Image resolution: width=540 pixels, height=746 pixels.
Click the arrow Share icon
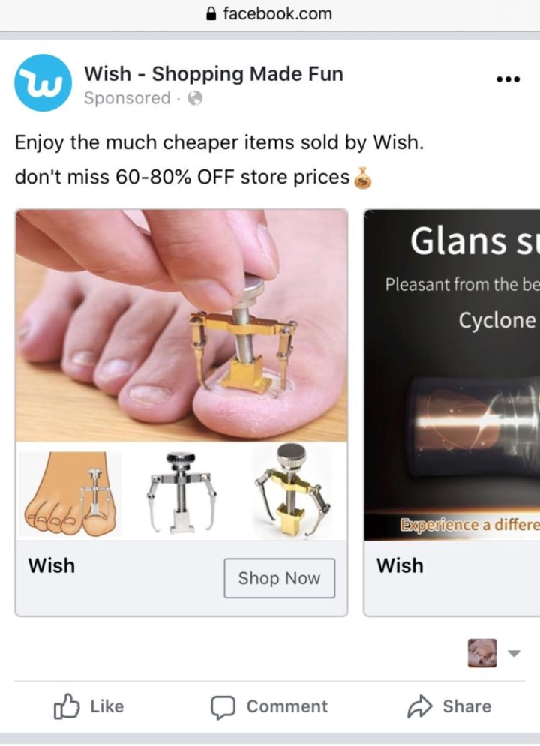pyautogui.click(x=420, y=706)
